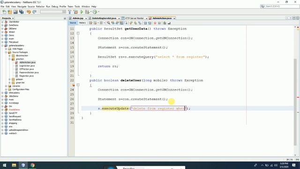This screenshot has height=169, width=300.
Task: Click red Start Macro Recording icon
Action: coord(155,23)
